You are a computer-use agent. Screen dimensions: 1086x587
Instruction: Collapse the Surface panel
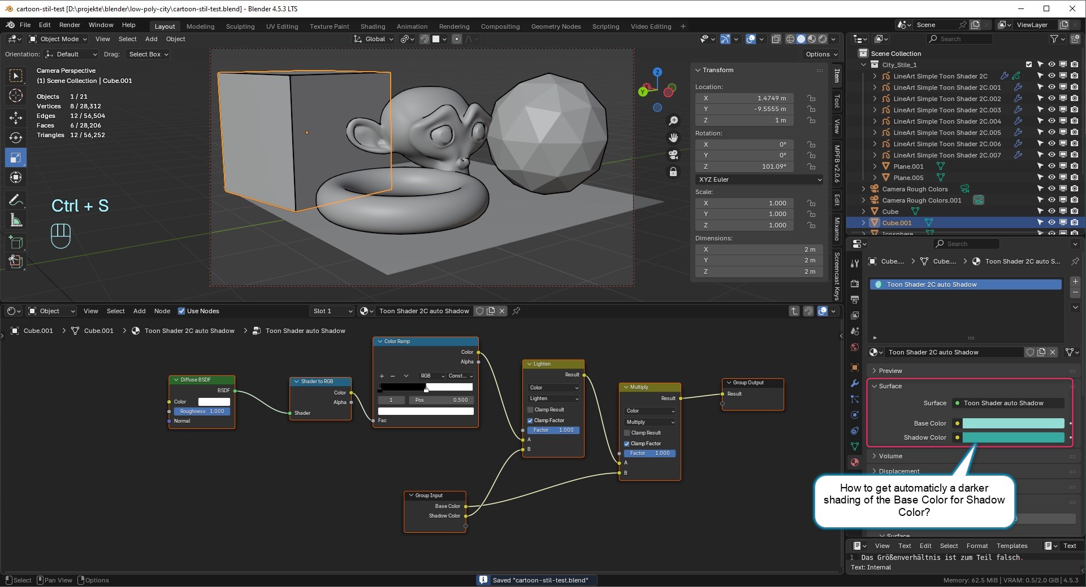[890, 386]
